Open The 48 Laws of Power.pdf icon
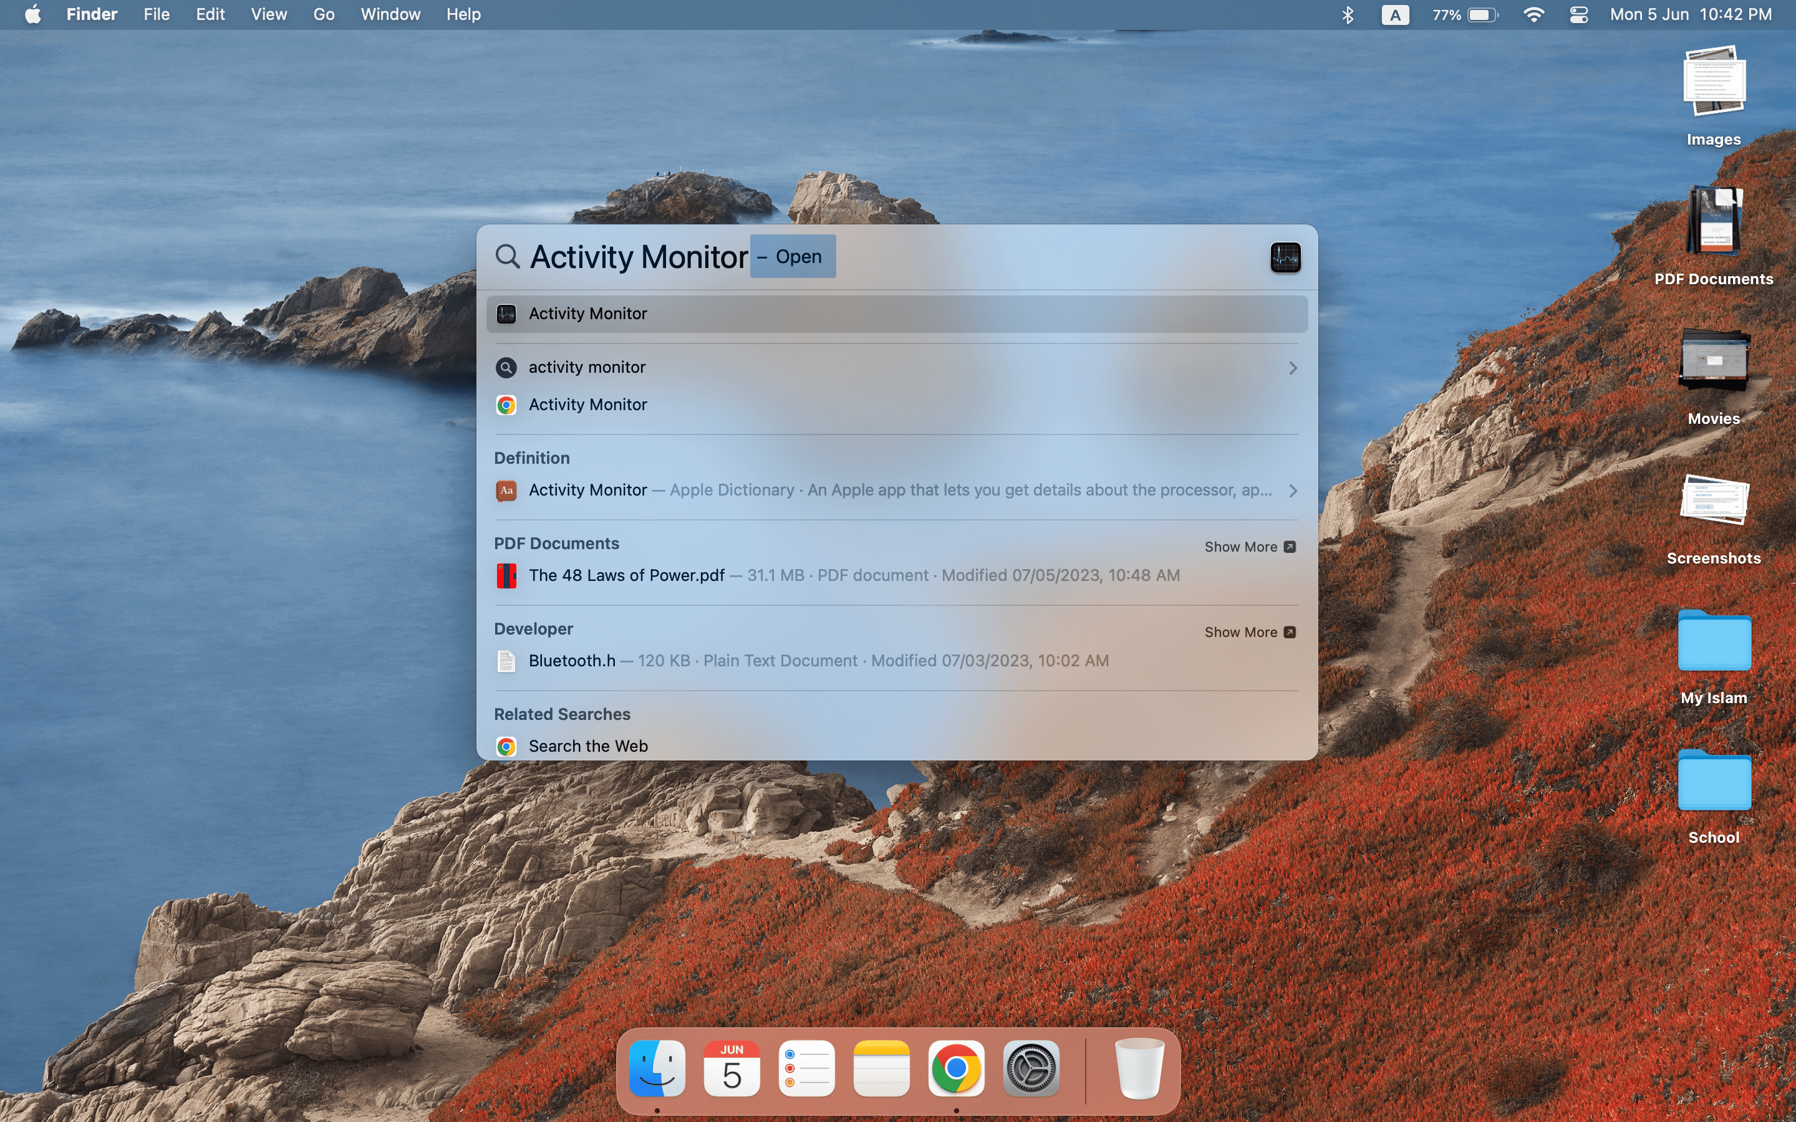This screenshot has height=1122, width=1796. (x=506, y=576)
